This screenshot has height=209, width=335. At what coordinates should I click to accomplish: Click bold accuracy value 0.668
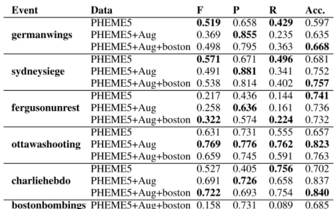317,47
